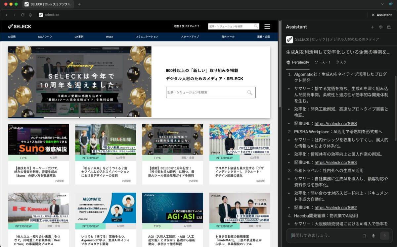397x247 pixels.
Task: Open the DX事例 navigation category
Action: [79, 37]
